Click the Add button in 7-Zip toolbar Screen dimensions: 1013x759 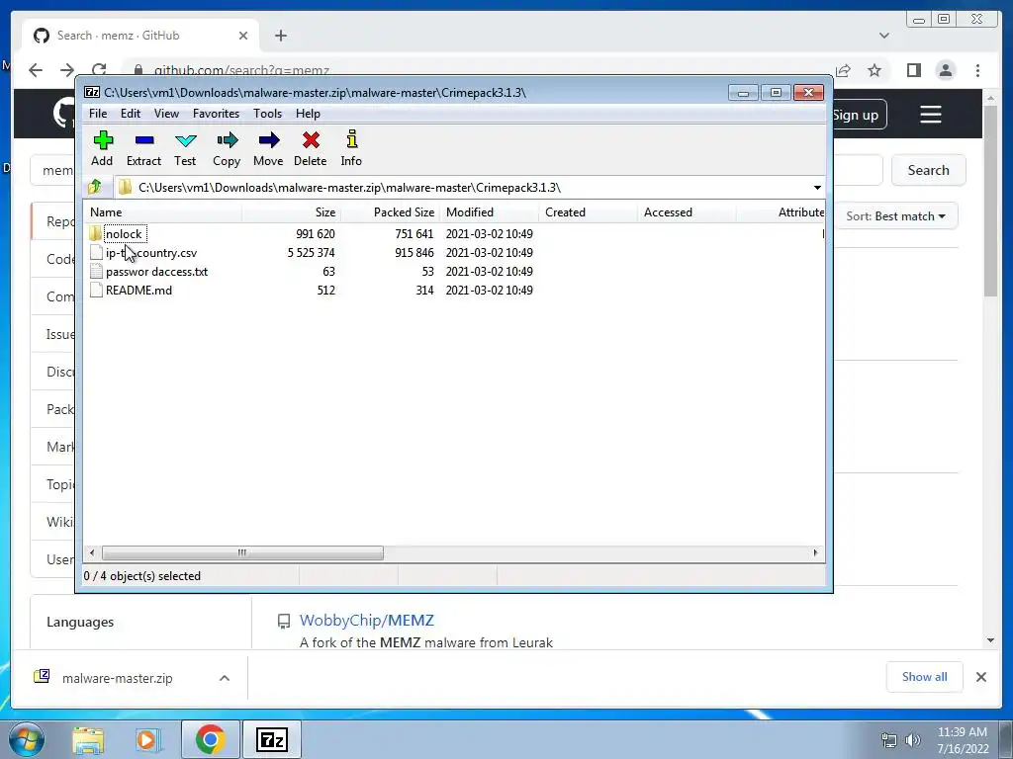pos(102,148)
